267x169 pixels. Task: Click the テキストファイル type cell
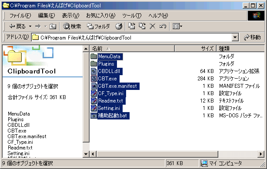[x=231, y=101]
